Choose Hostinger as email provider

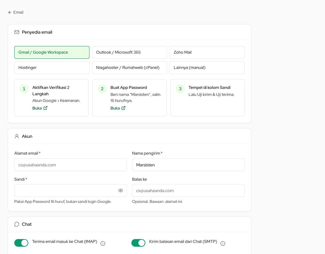(52, 68)
